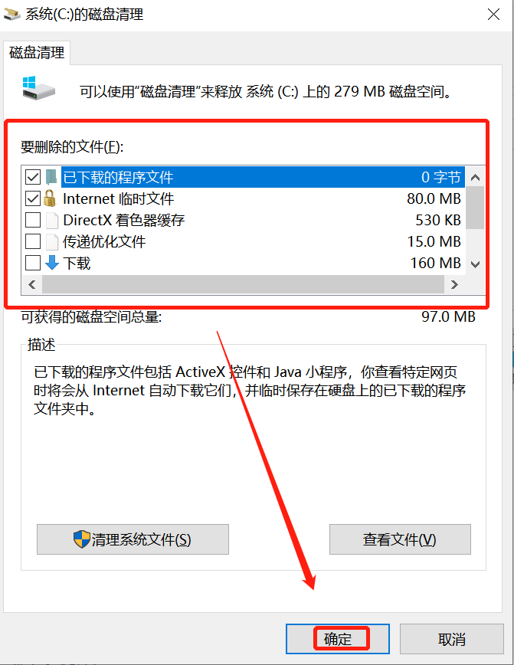Click the shield icon on 清理系统文件 button
Image resolution: width=514 pixels, height=665 pixels.
coord(81,539)
